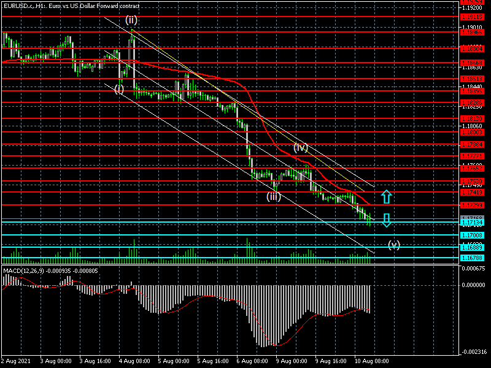Click the red 1.18395 price label
Viewport: 491px width, 368px height.
(471, 91)
